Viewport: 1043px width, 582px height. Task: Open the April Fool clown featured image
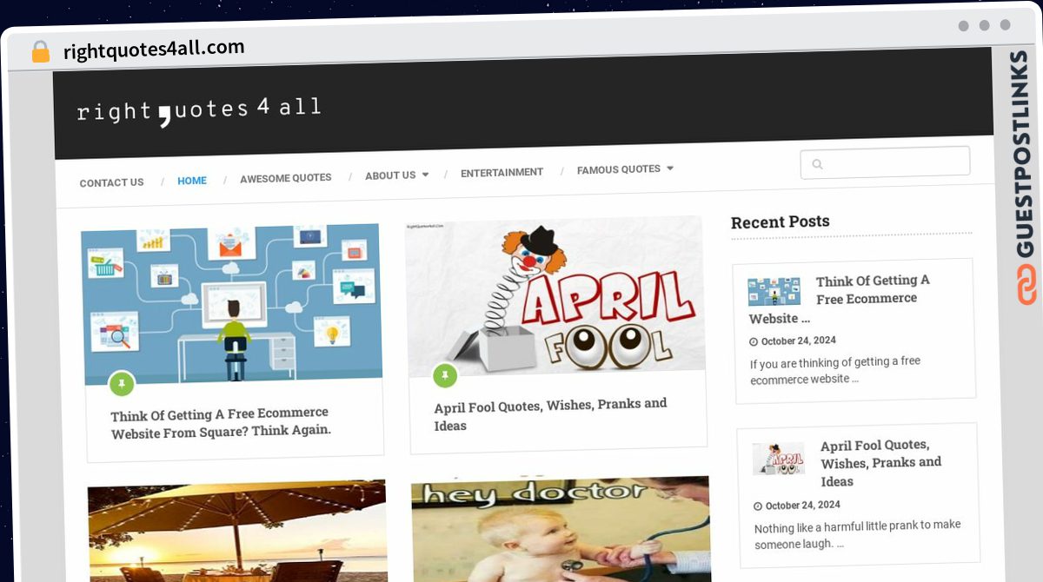(x=556, y=296)
